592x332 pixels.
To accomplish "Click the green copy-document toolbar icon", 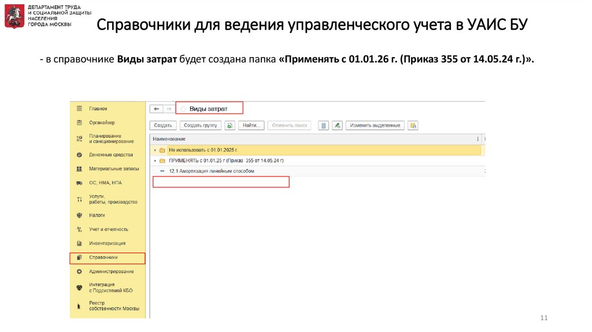I will 230,126.
